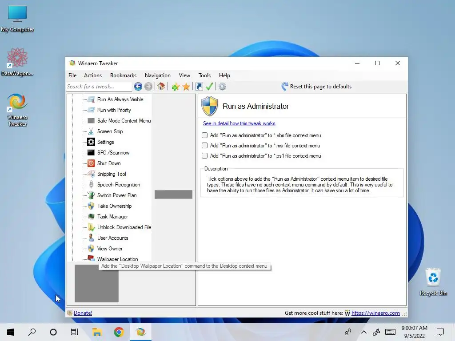Open the Bookmarks menu

point(124,75)
